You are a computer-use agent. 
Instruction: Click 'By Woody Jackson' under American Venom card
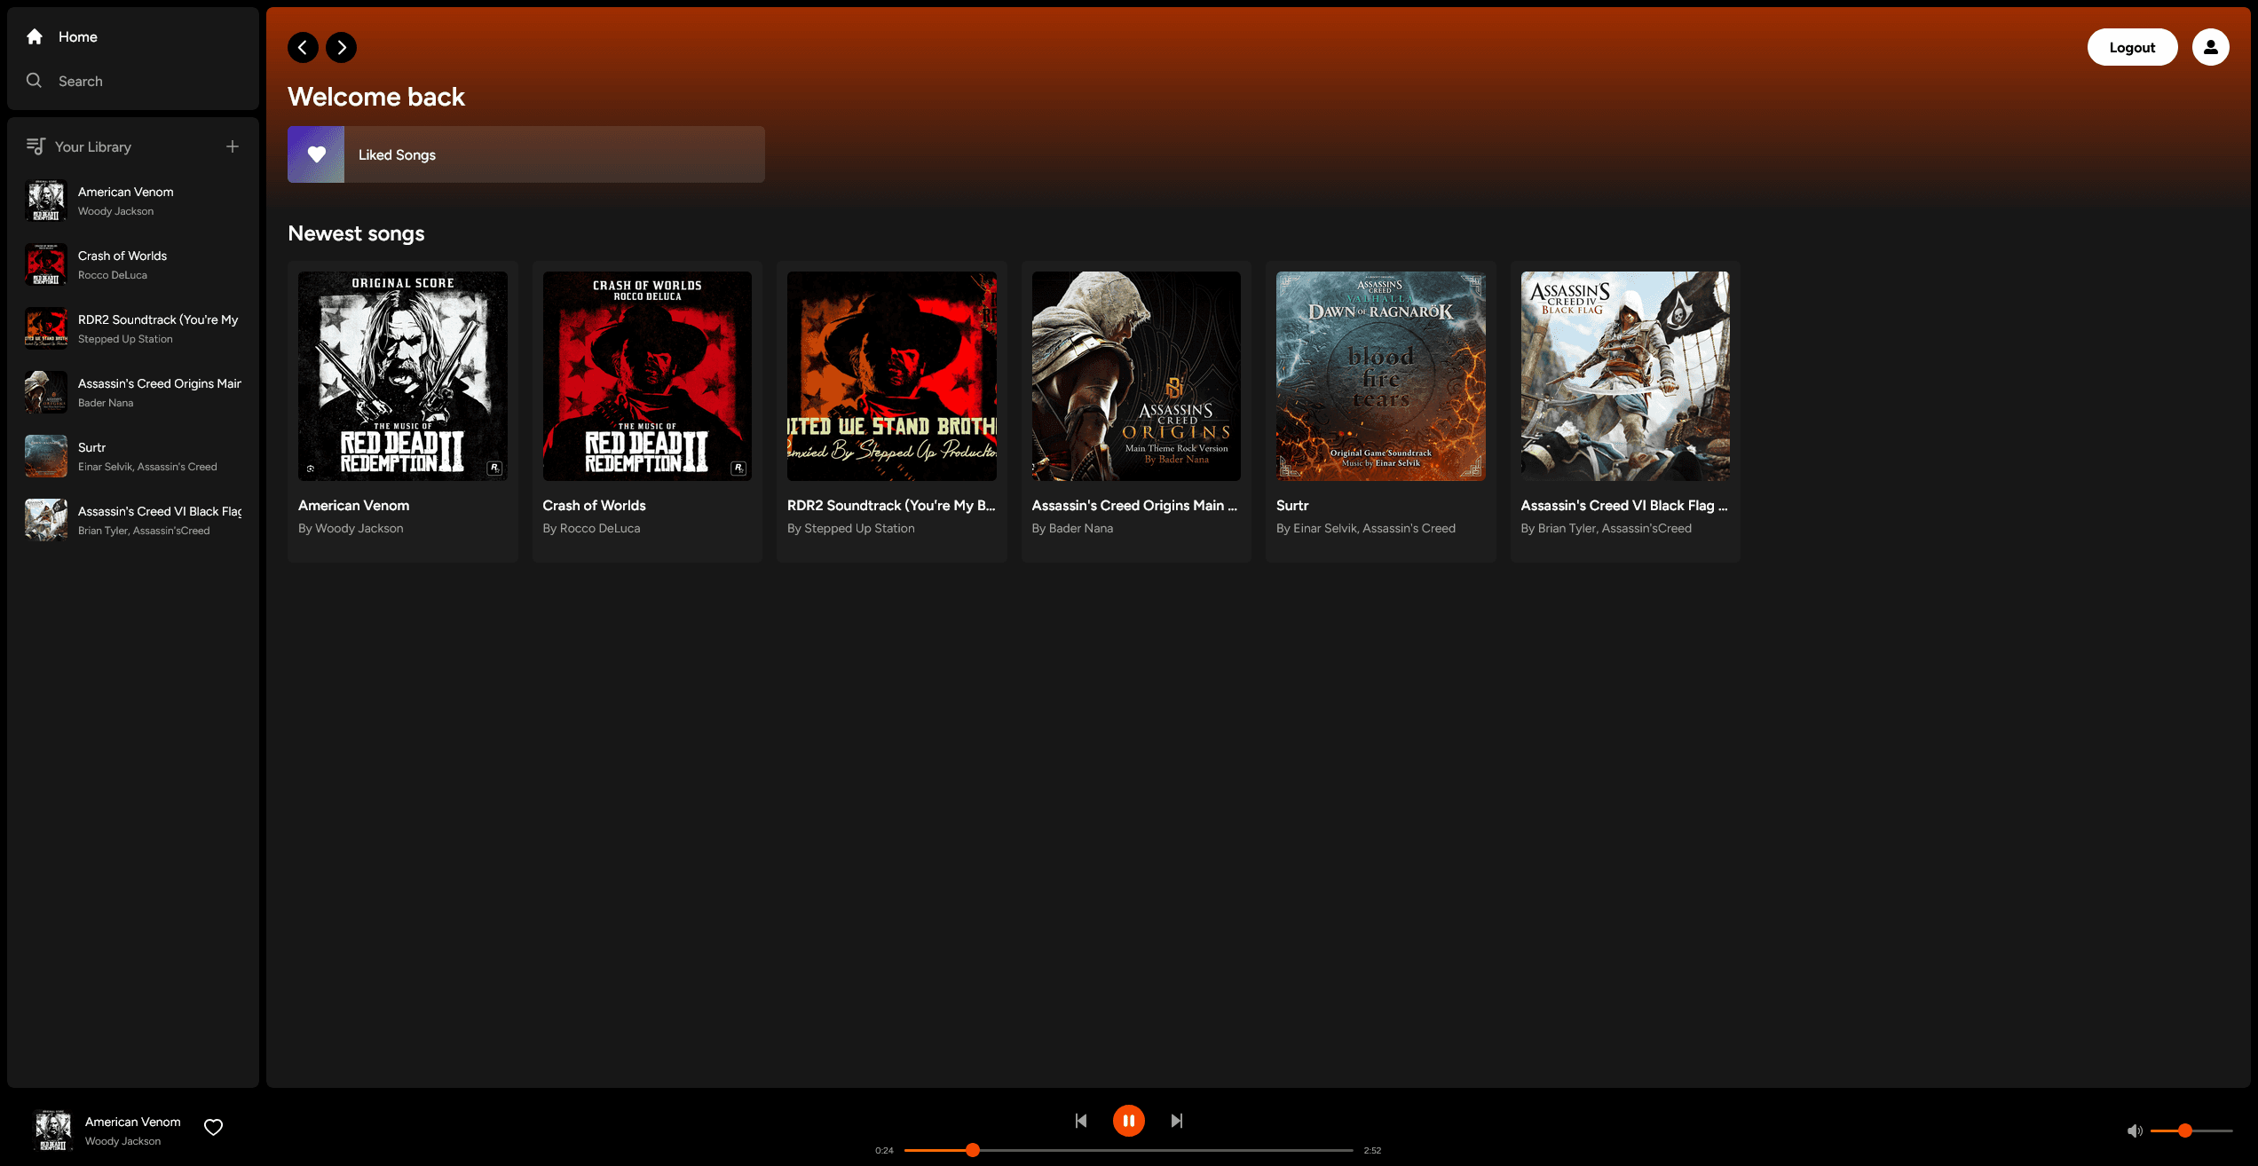[351, 528]
